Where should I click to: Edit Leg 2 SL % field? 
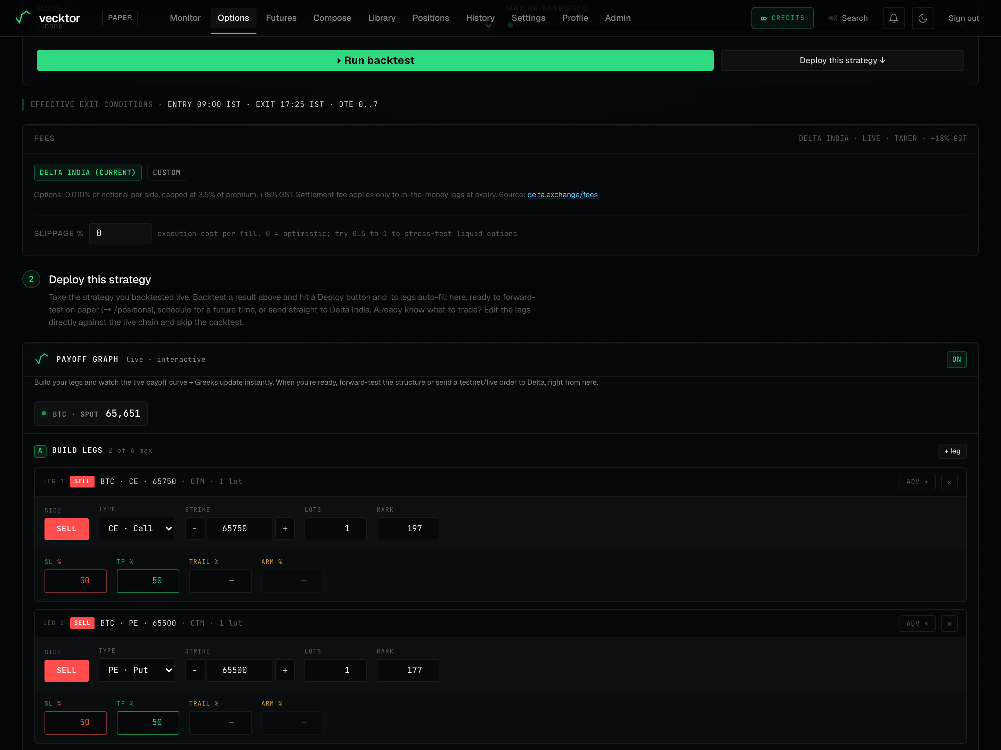coord(75,723)
